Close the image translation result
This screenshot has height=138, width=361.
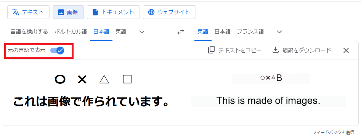tap(346, 50)
